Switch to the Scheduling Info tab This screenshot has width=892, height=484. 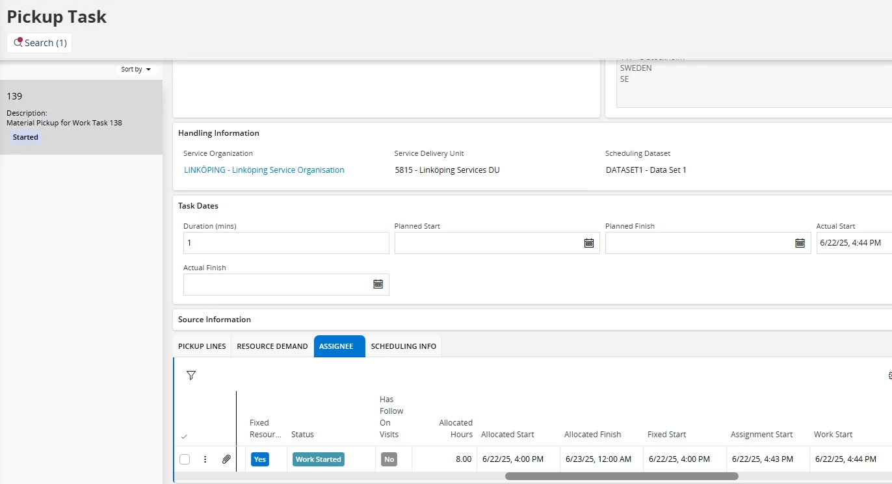pos(404,346)
